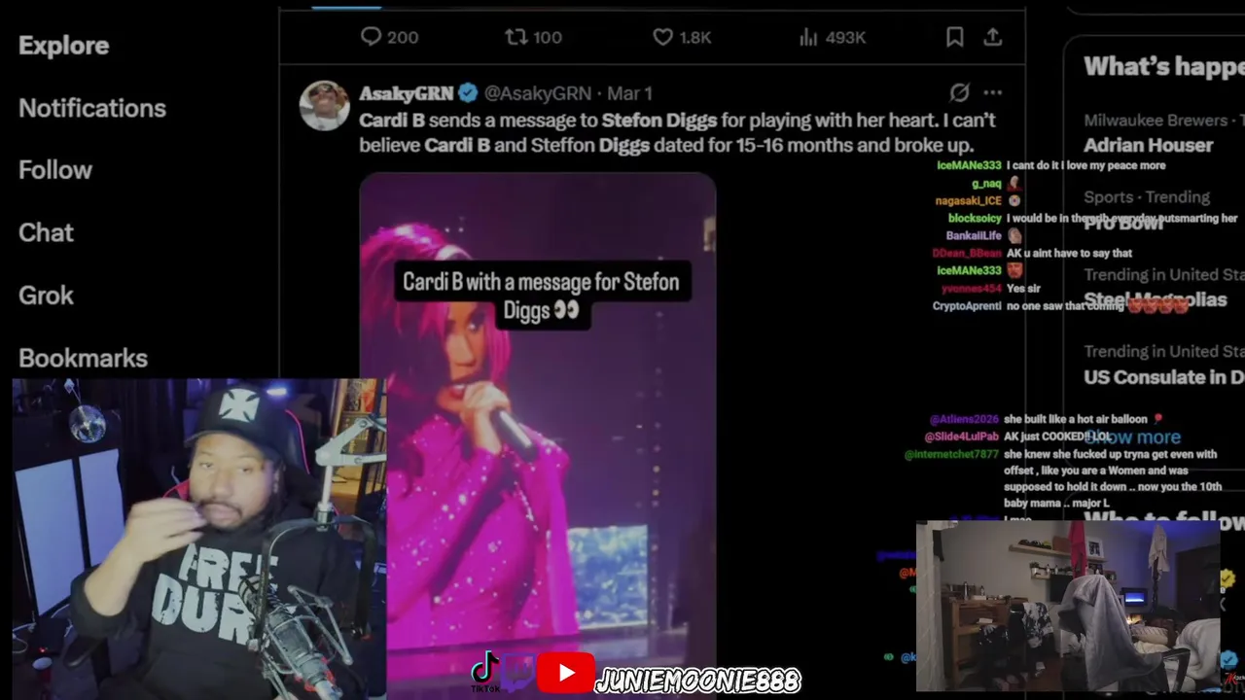Open Grok from the sidebar

(x=46, y=296)
